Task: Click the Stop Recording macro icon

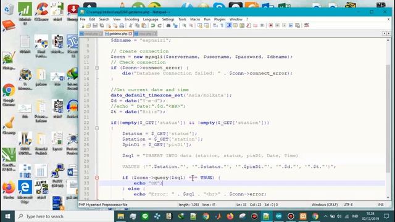Action: click(277, 25)
